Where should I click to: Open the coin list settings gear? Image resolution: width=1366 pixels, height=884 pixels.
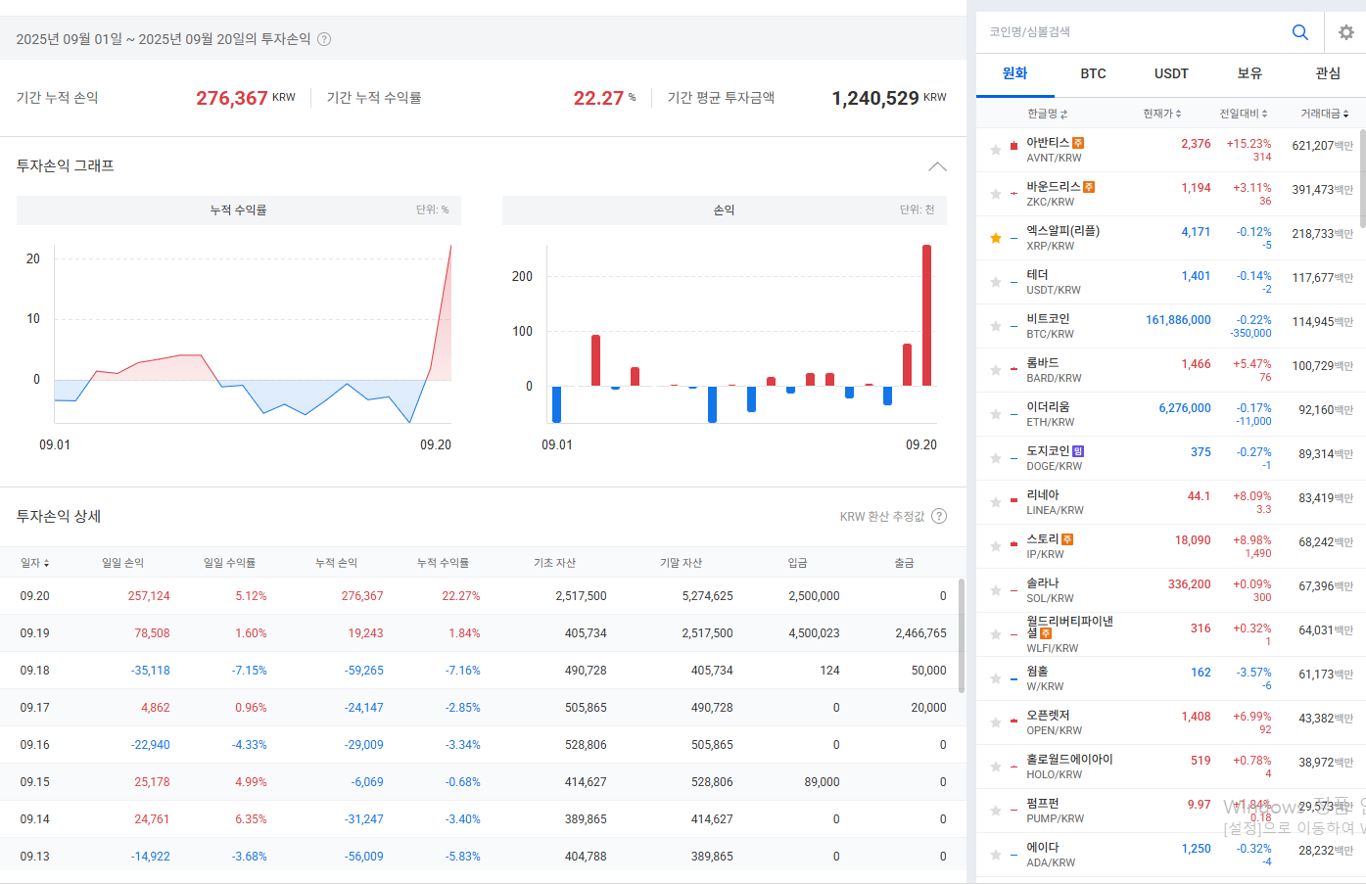point(1346,32)
